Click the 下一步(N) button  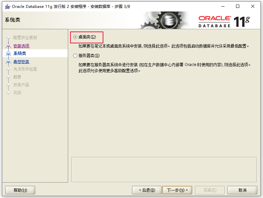(177, 190)
